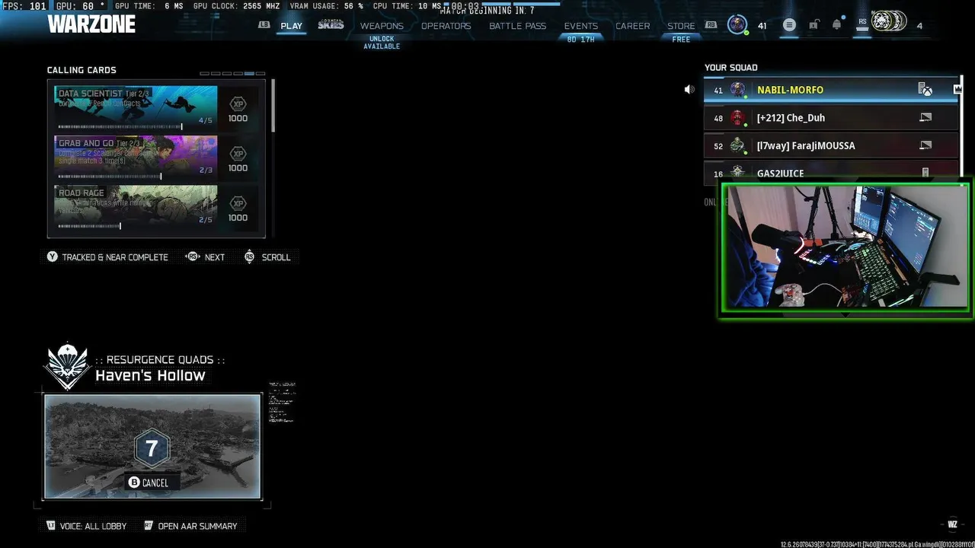Click TRACKED & NEAR COMPLETE filter
The height and width of the screenshot is (548, 975).
click(115, 257)
